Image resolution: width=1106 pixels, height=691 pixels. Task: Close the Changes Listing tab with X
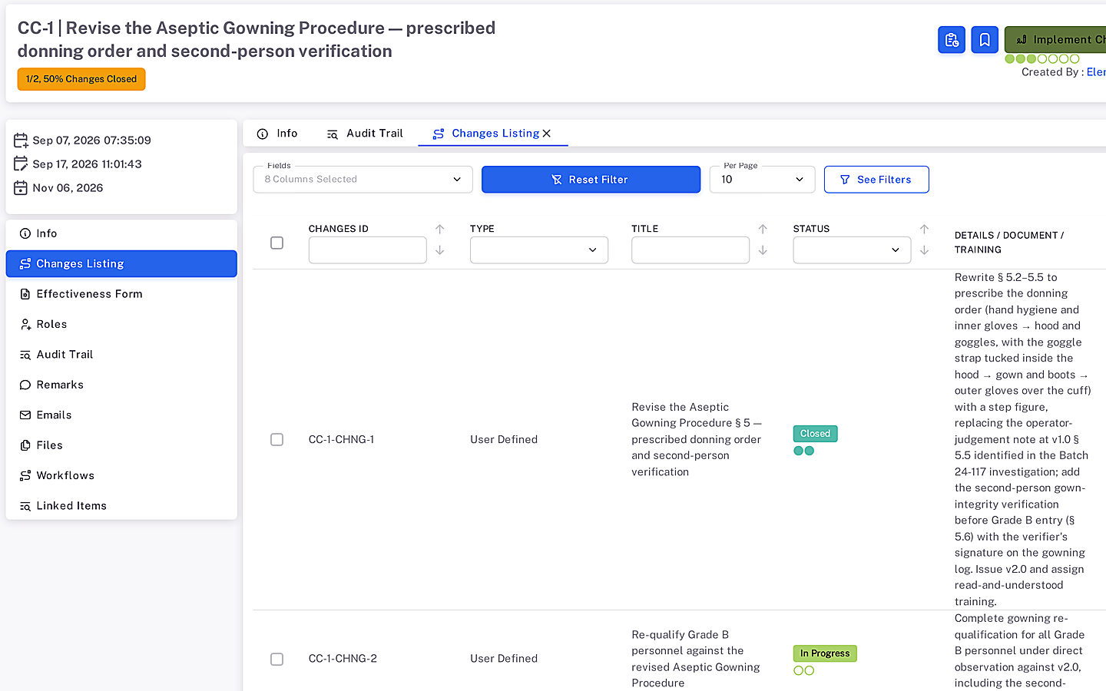tap(547, 134)
